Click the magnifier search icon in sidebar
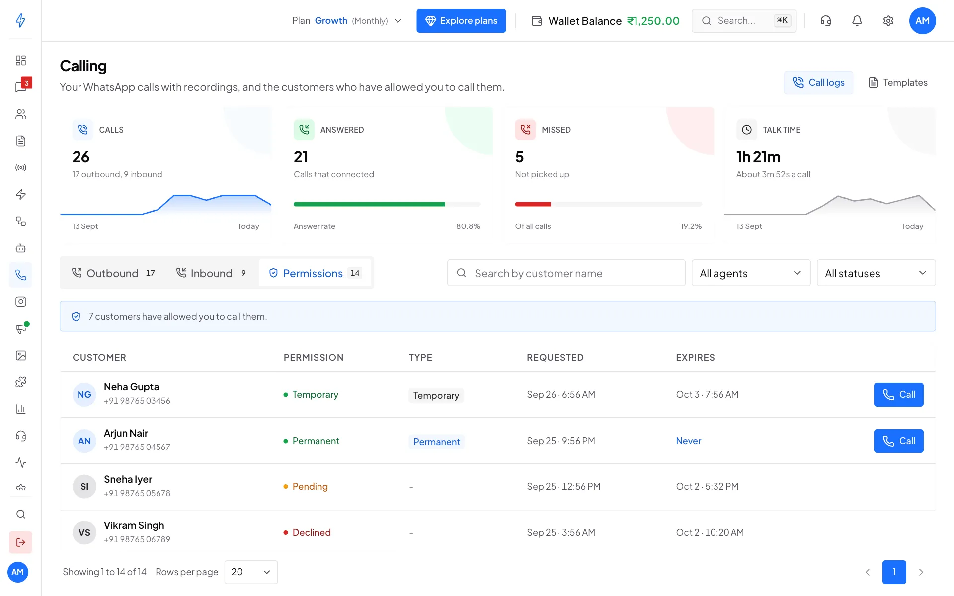The image size is (954, 596). [20, 514]
